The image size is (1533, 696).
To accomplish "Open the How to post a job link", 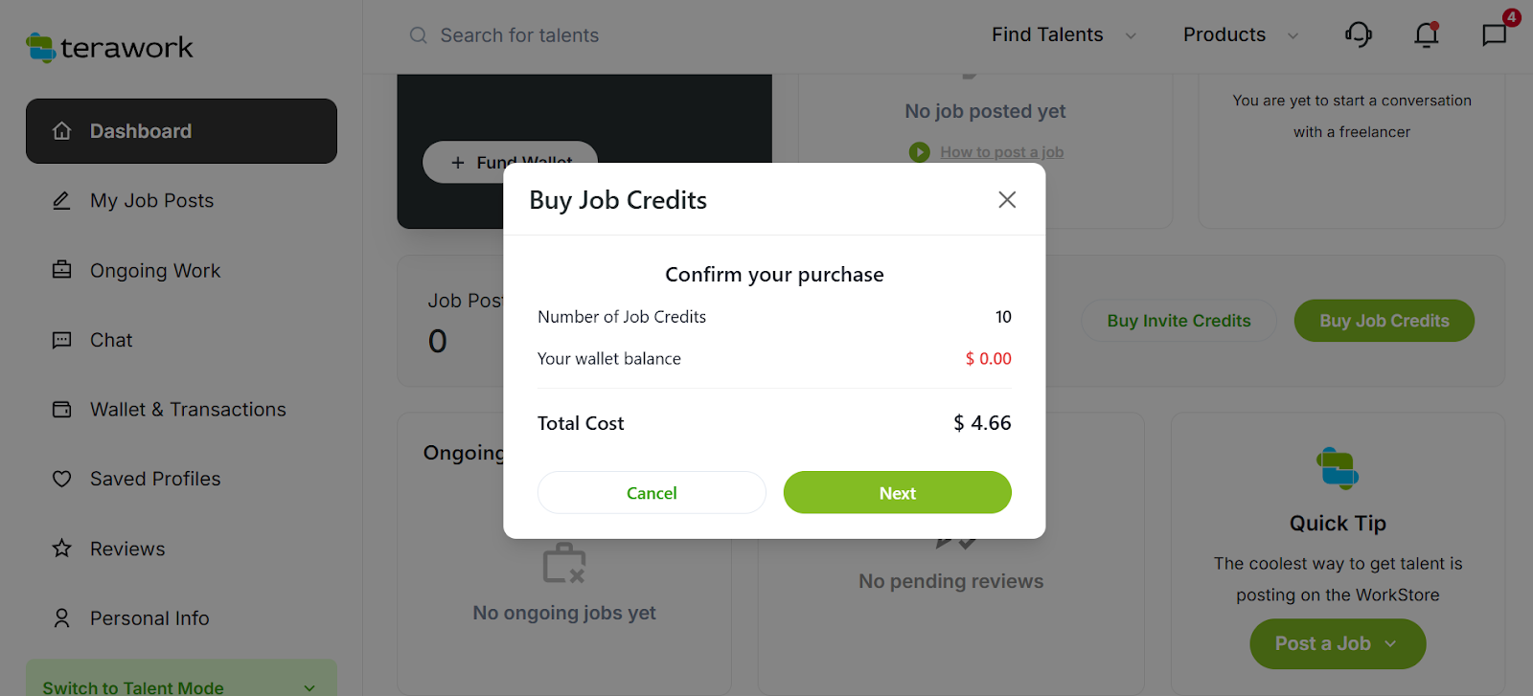I will coord(1001,152).
